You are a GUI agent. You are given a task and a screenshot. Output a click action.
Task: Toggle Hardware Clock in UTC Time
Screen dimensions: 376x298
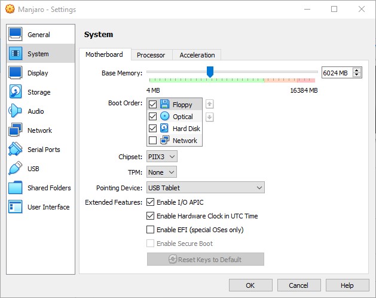point(151,216)
